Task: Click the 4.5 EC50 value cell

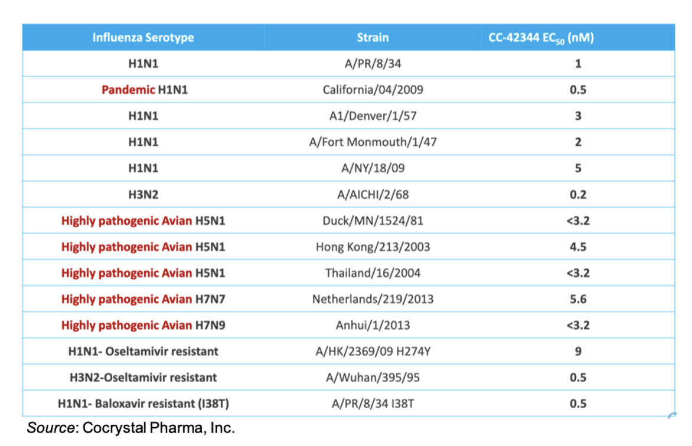Action: pyautogui.click(x=577, y=247)
